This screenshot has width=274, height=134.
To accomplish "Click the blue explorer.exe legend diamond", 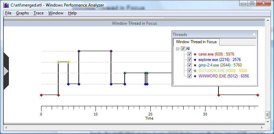I will point(195,60).
